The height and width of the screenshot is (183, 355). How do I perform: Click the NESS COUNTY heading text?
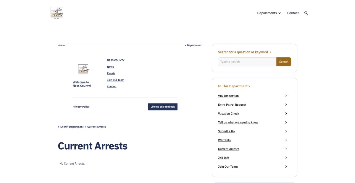(x=116, y=61)
